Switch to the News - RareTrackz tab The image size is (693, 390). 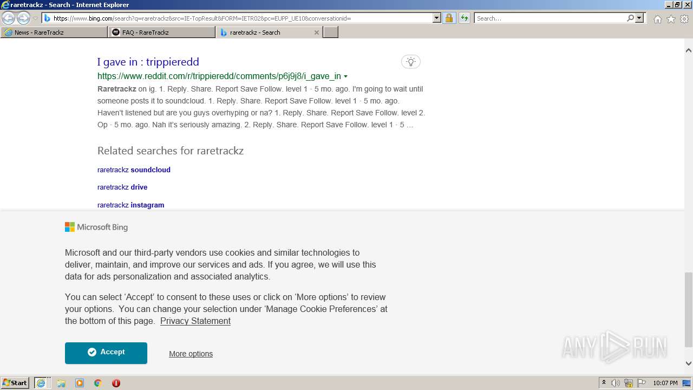coord(54,32)
